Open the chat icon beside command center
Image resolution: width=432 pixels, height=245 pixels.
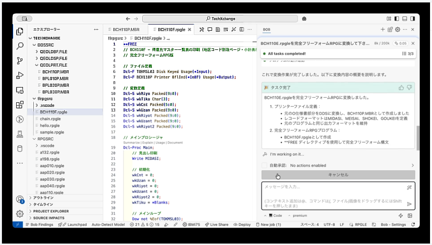point(304,19)
